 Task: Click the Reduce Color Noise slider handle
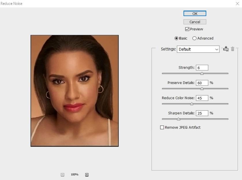192,104
